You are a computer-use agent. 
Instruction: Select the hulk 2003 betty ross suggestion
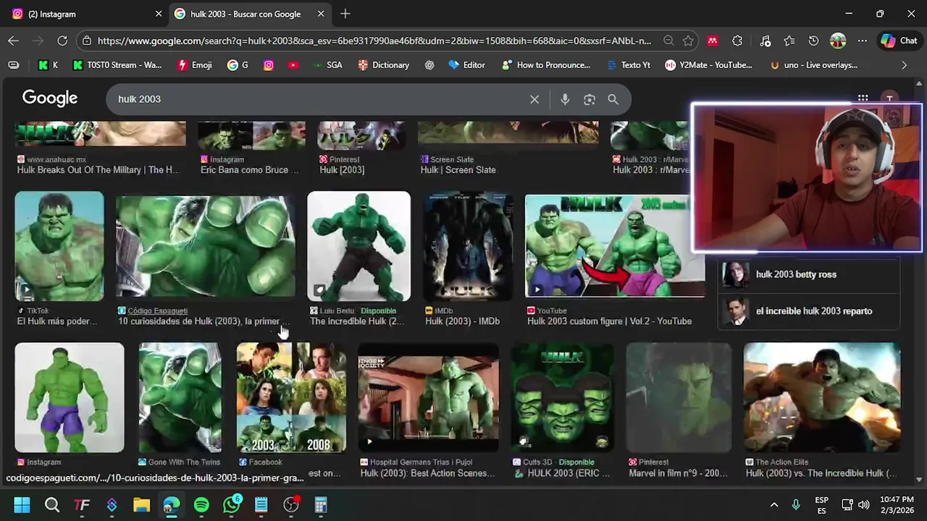pyautogui.click(x=809, y=274)
